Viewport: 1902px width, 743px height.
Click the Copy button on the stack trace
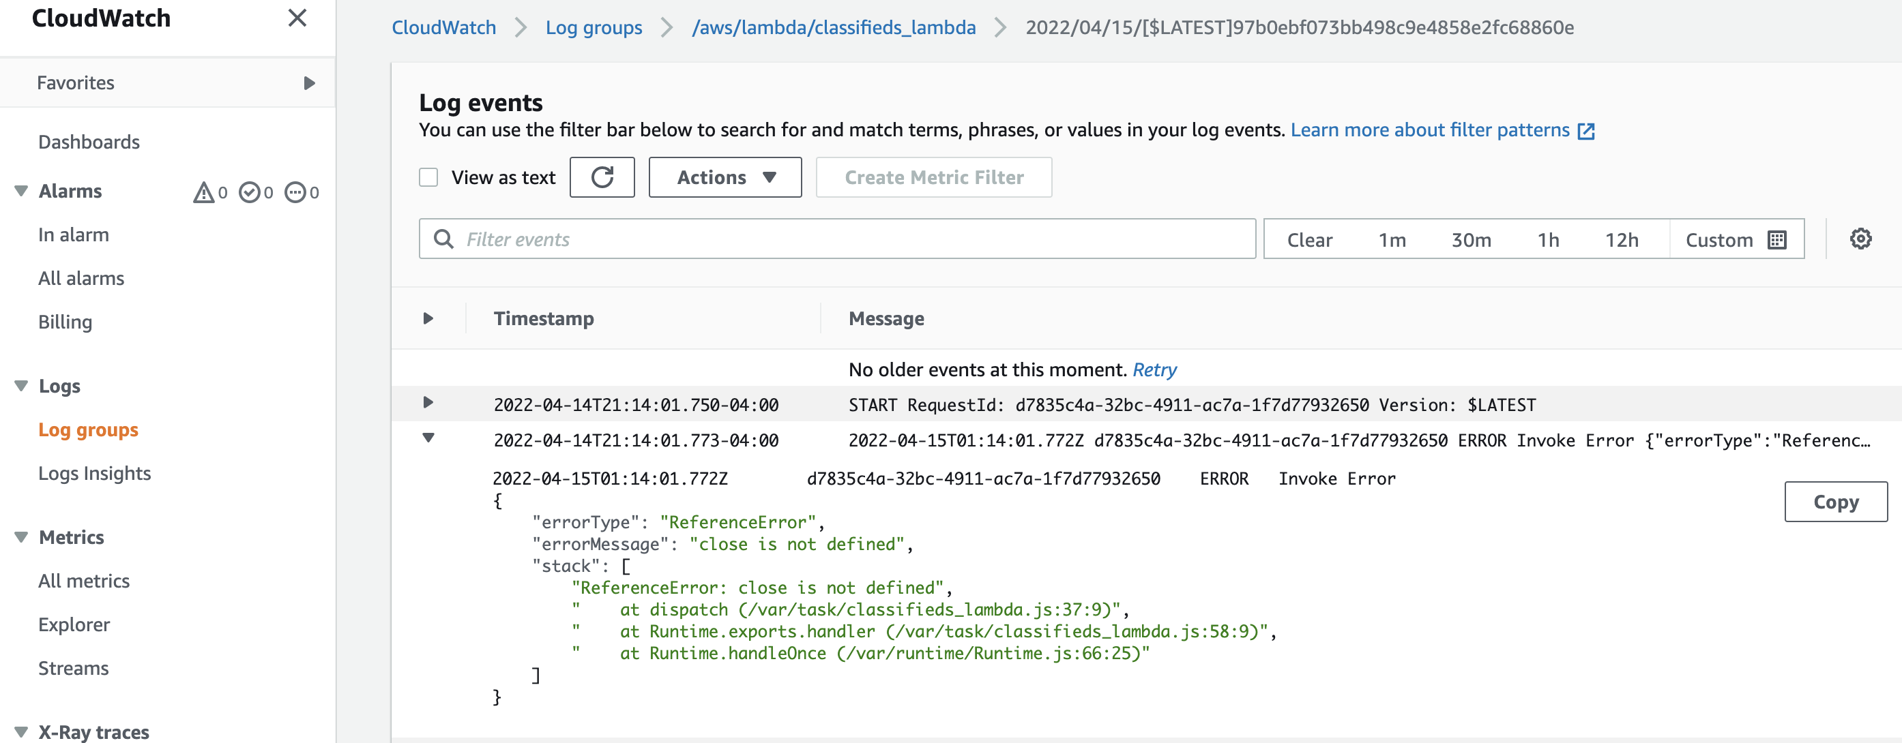[1836, 502]
